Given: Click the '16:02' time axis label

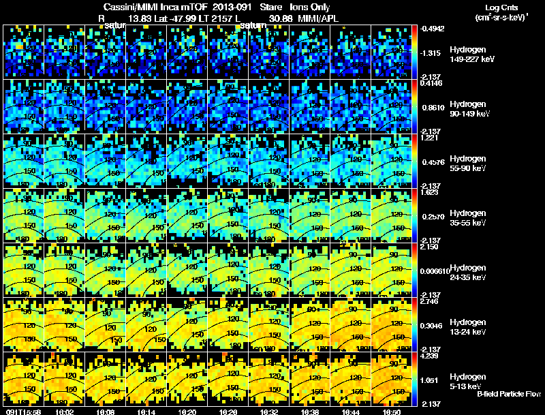Looking at the screenshot, I should [x=64, y=412].
